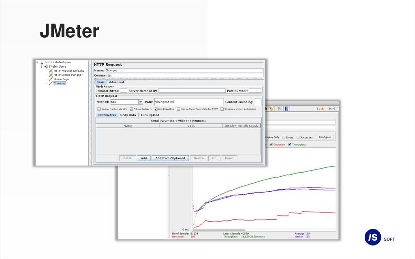Select HTTP Cookie Manager tree item
The width and height of the screenshot is (415, 259).
68,75
